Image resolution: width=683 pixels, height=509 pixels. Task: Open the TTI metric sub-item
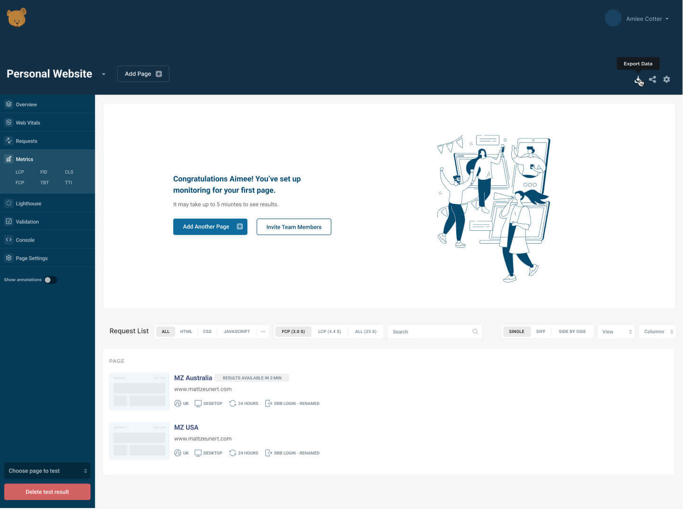pyautogui.click(x=69, y=183)
